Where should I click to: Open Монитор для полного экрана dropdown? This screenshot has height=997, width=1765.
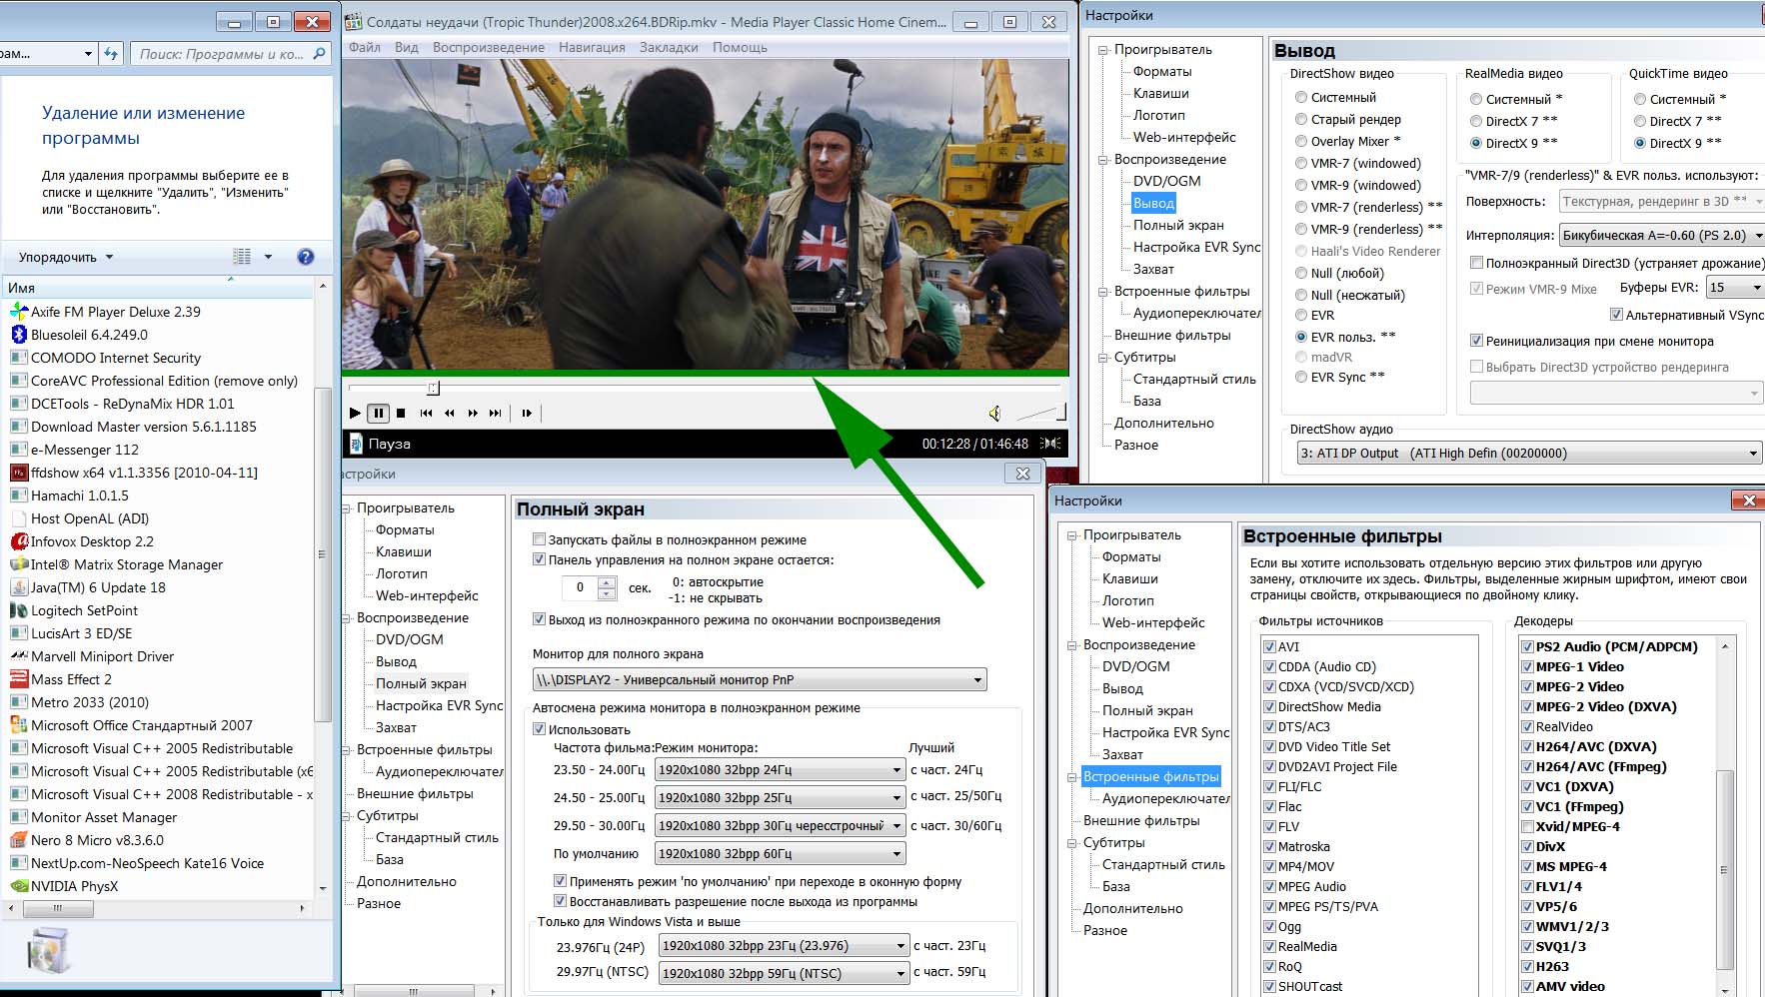click(x=760, y=679)
